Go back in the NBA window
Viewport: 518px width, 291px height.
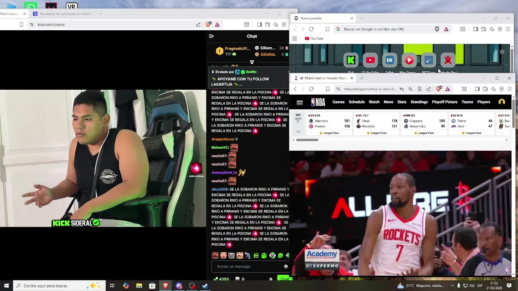pos(295,89)
